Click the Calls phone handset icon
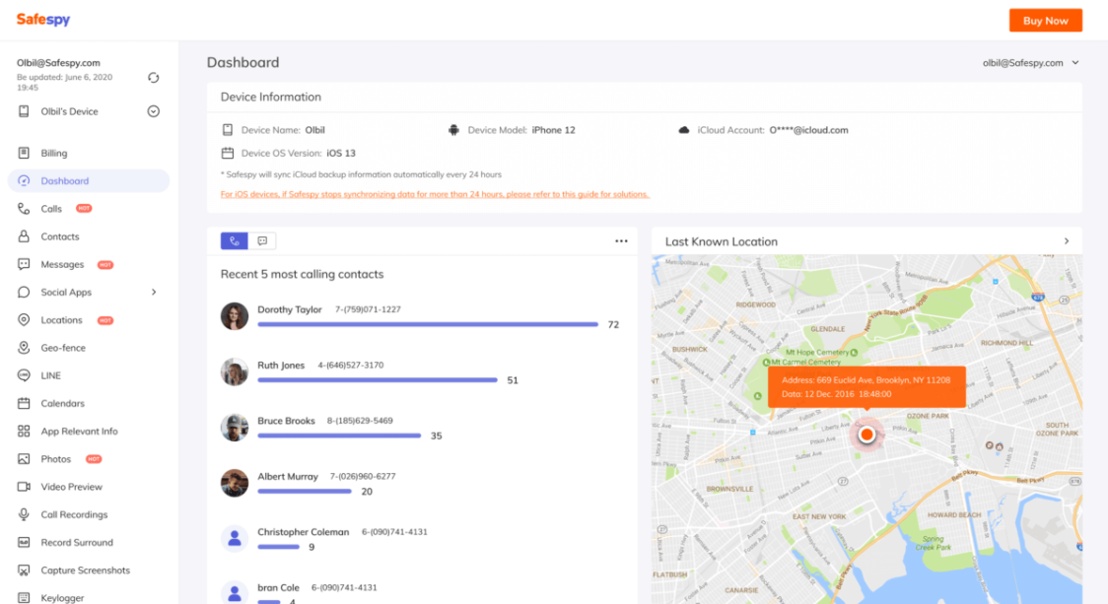This screenshot has width=1108, height=604. tap(24, 209)
